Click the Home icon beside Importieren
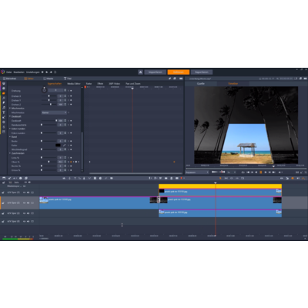Image resolution: width=308 pixels, height=308 pixels. click(x=140, y=72)
